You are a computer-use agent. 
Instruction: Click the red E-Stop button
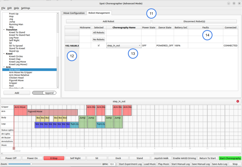coord(54,158)
